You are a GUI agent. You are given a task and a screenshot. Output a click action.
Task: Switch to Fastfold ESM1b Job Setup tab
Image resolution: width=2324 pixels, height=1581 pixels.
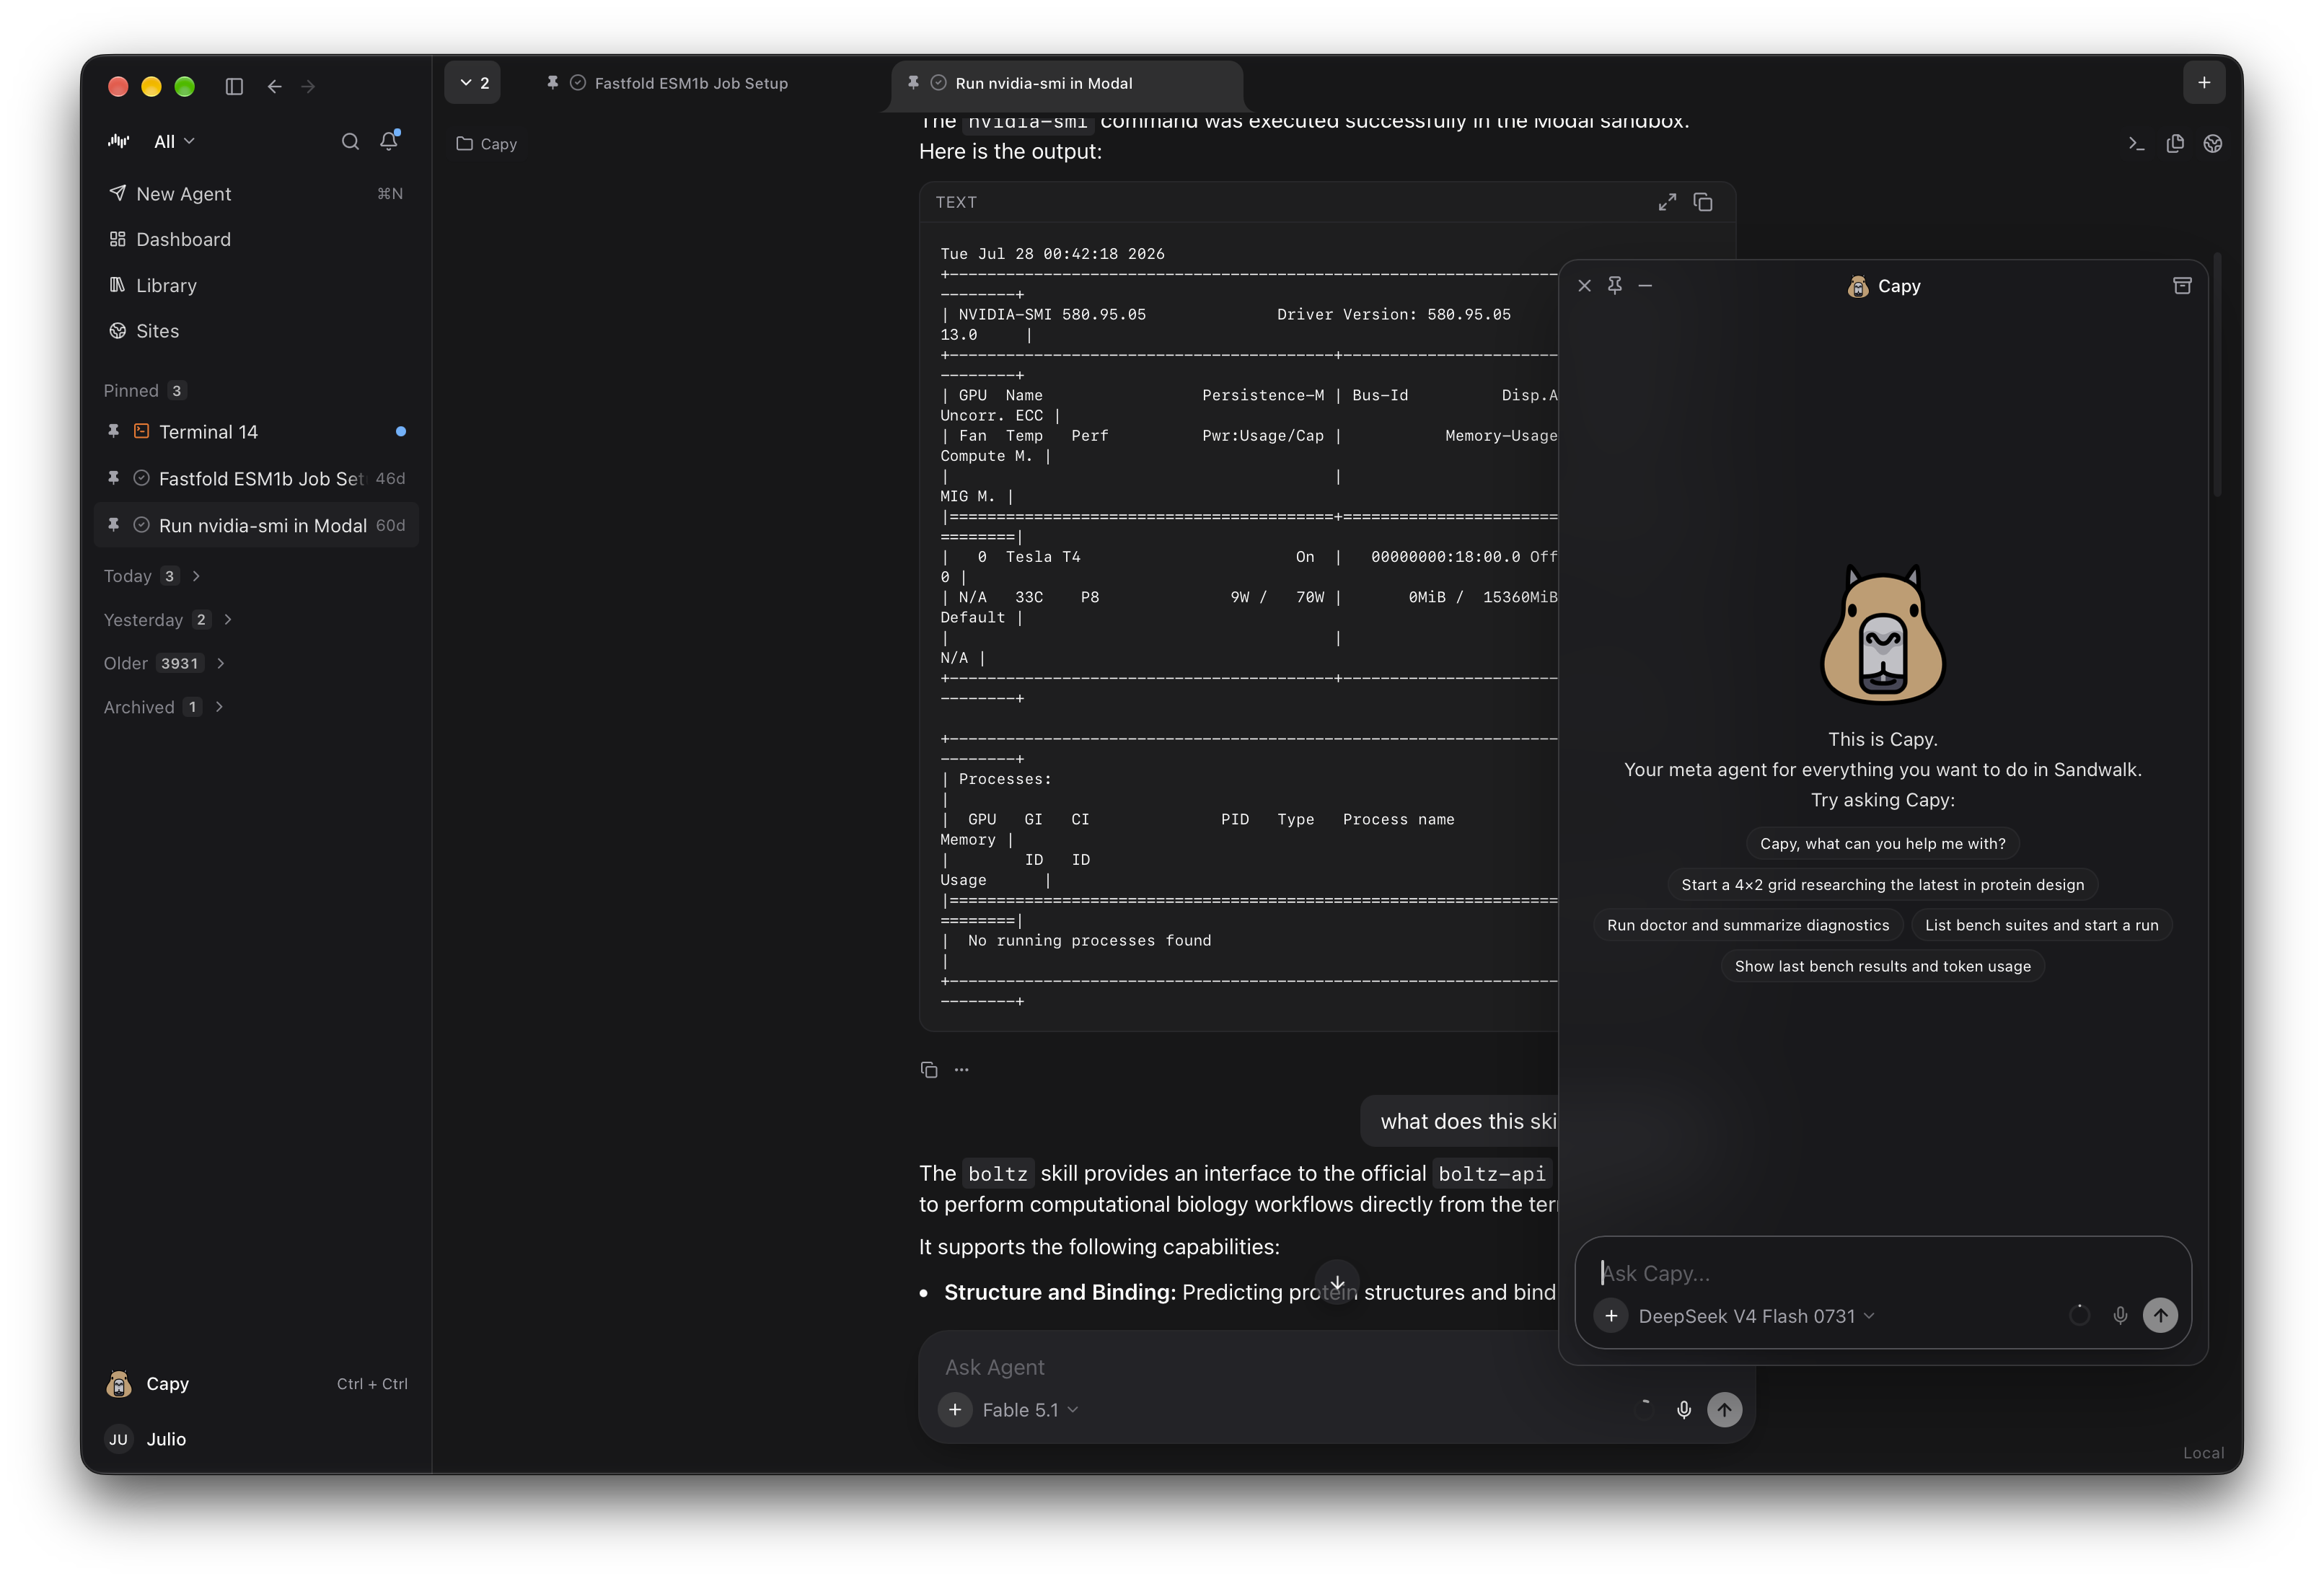(690, 83)
